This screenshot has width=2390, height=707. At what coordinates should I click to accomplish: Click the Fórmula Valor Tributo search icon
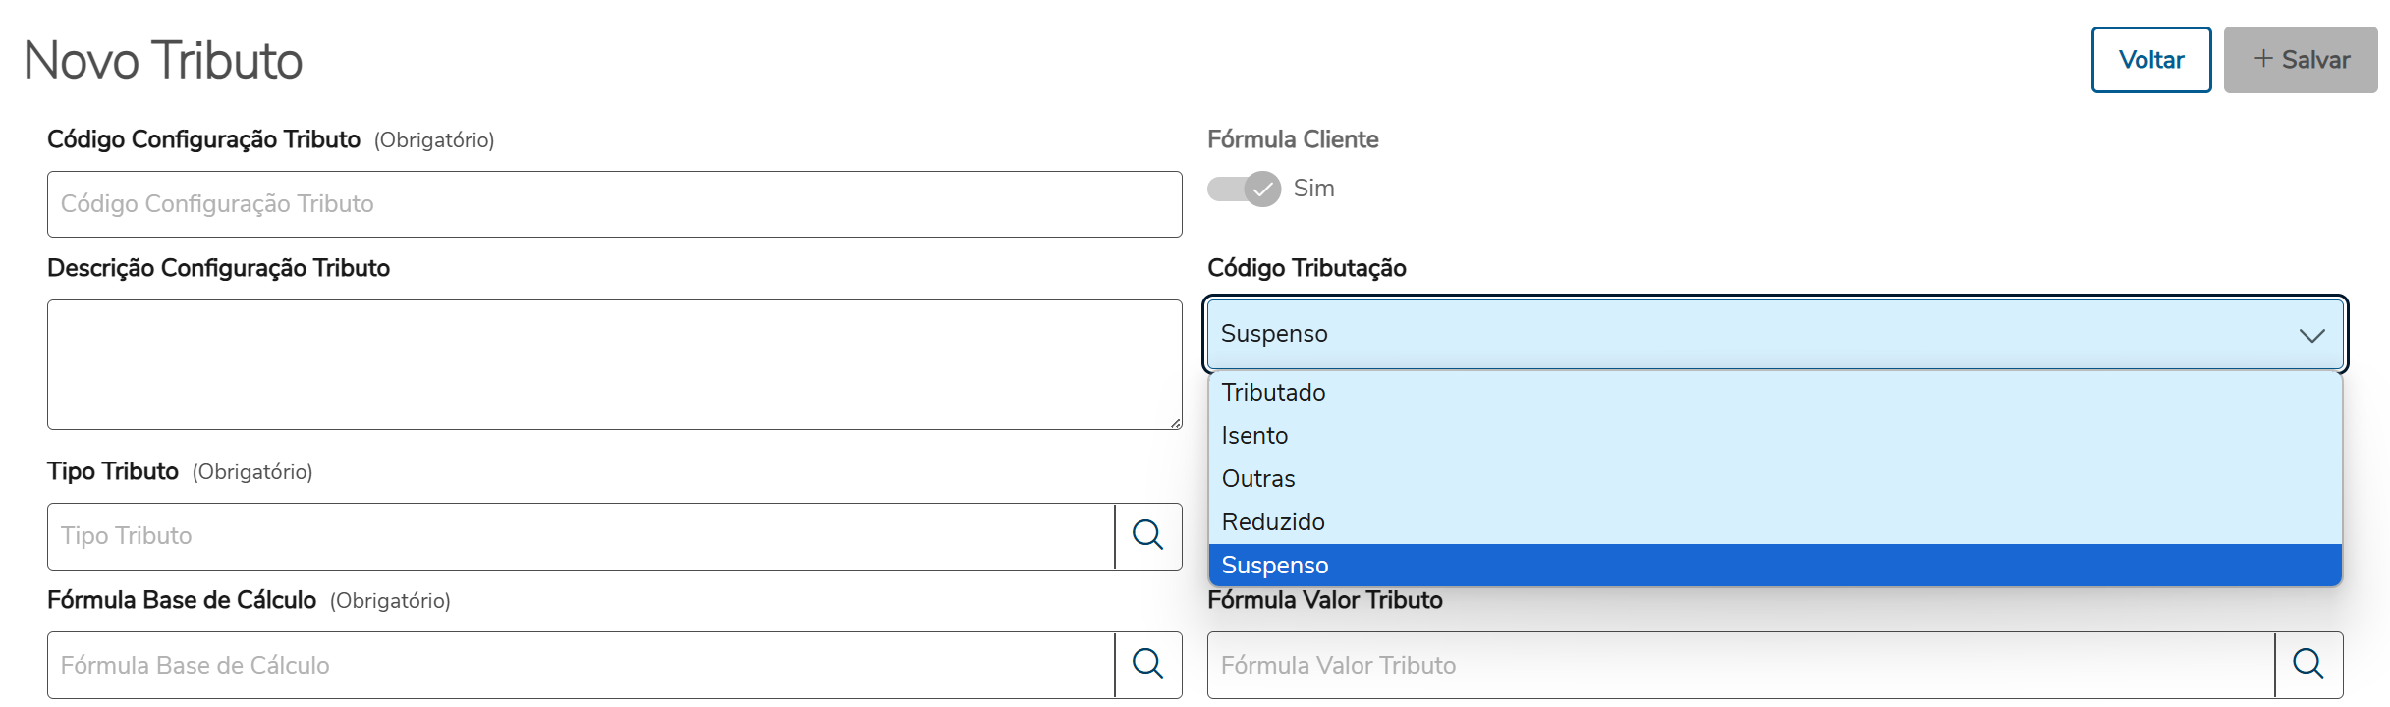tap(2307, 664)
